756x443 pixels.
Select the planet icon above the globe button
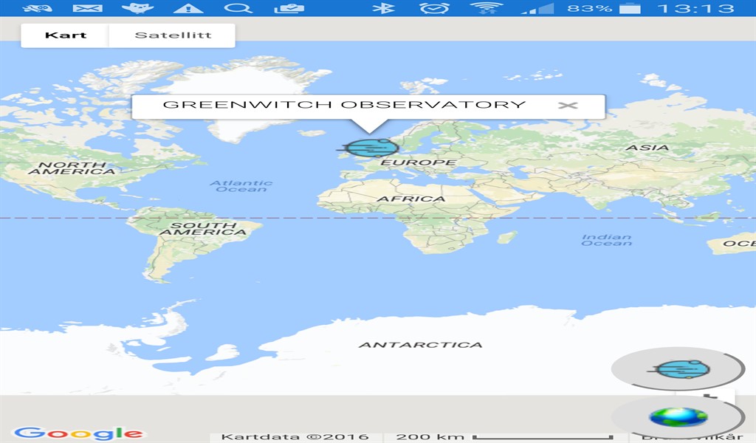coord(679,368)
